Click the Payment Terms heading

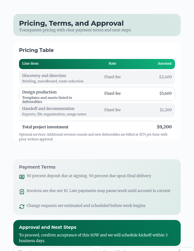37,167
